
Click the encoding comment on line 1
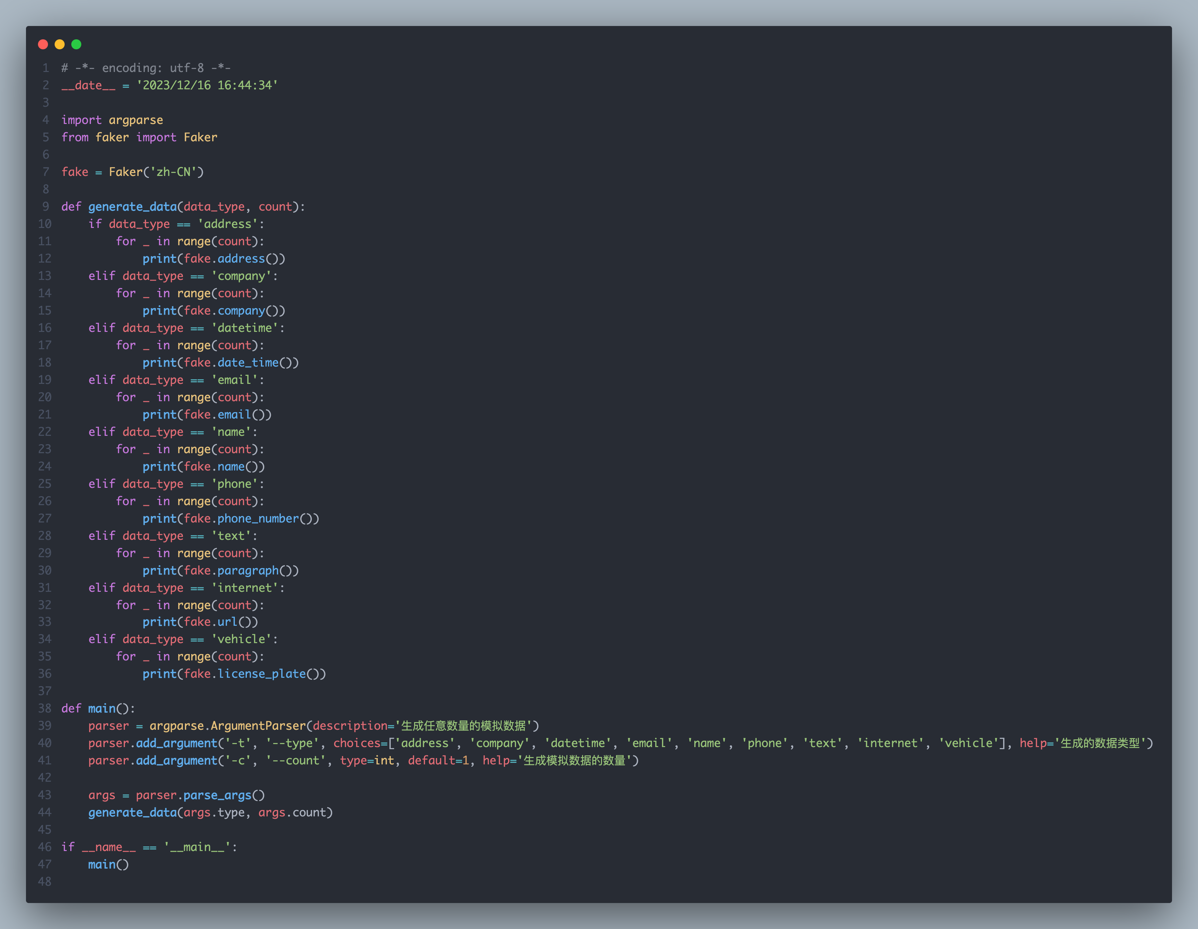click(x=145, y=68)
